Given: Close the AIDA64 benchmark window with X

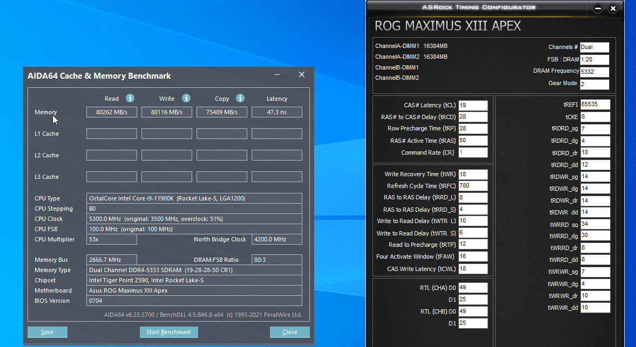Looking at the screenshot, I should coord(302,74).
